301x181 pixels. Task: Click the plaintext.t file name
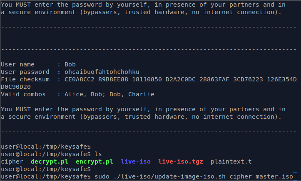[x=231, y=161]
